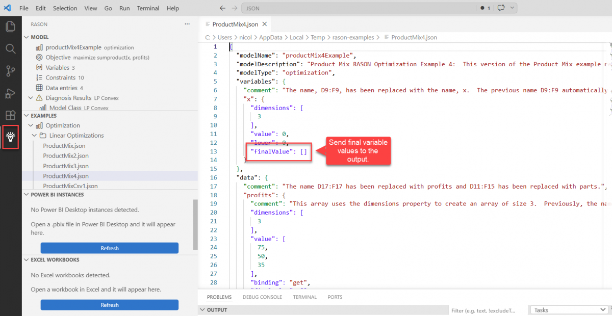Open the Tasks output channel dropdown
Screen dimensions: 612x316
click(569, 310)
